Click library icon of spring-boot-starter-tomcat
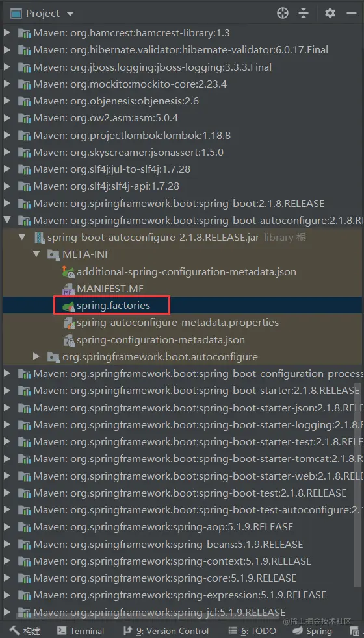The width and height of the screenshot is (364, 638). 25,459
